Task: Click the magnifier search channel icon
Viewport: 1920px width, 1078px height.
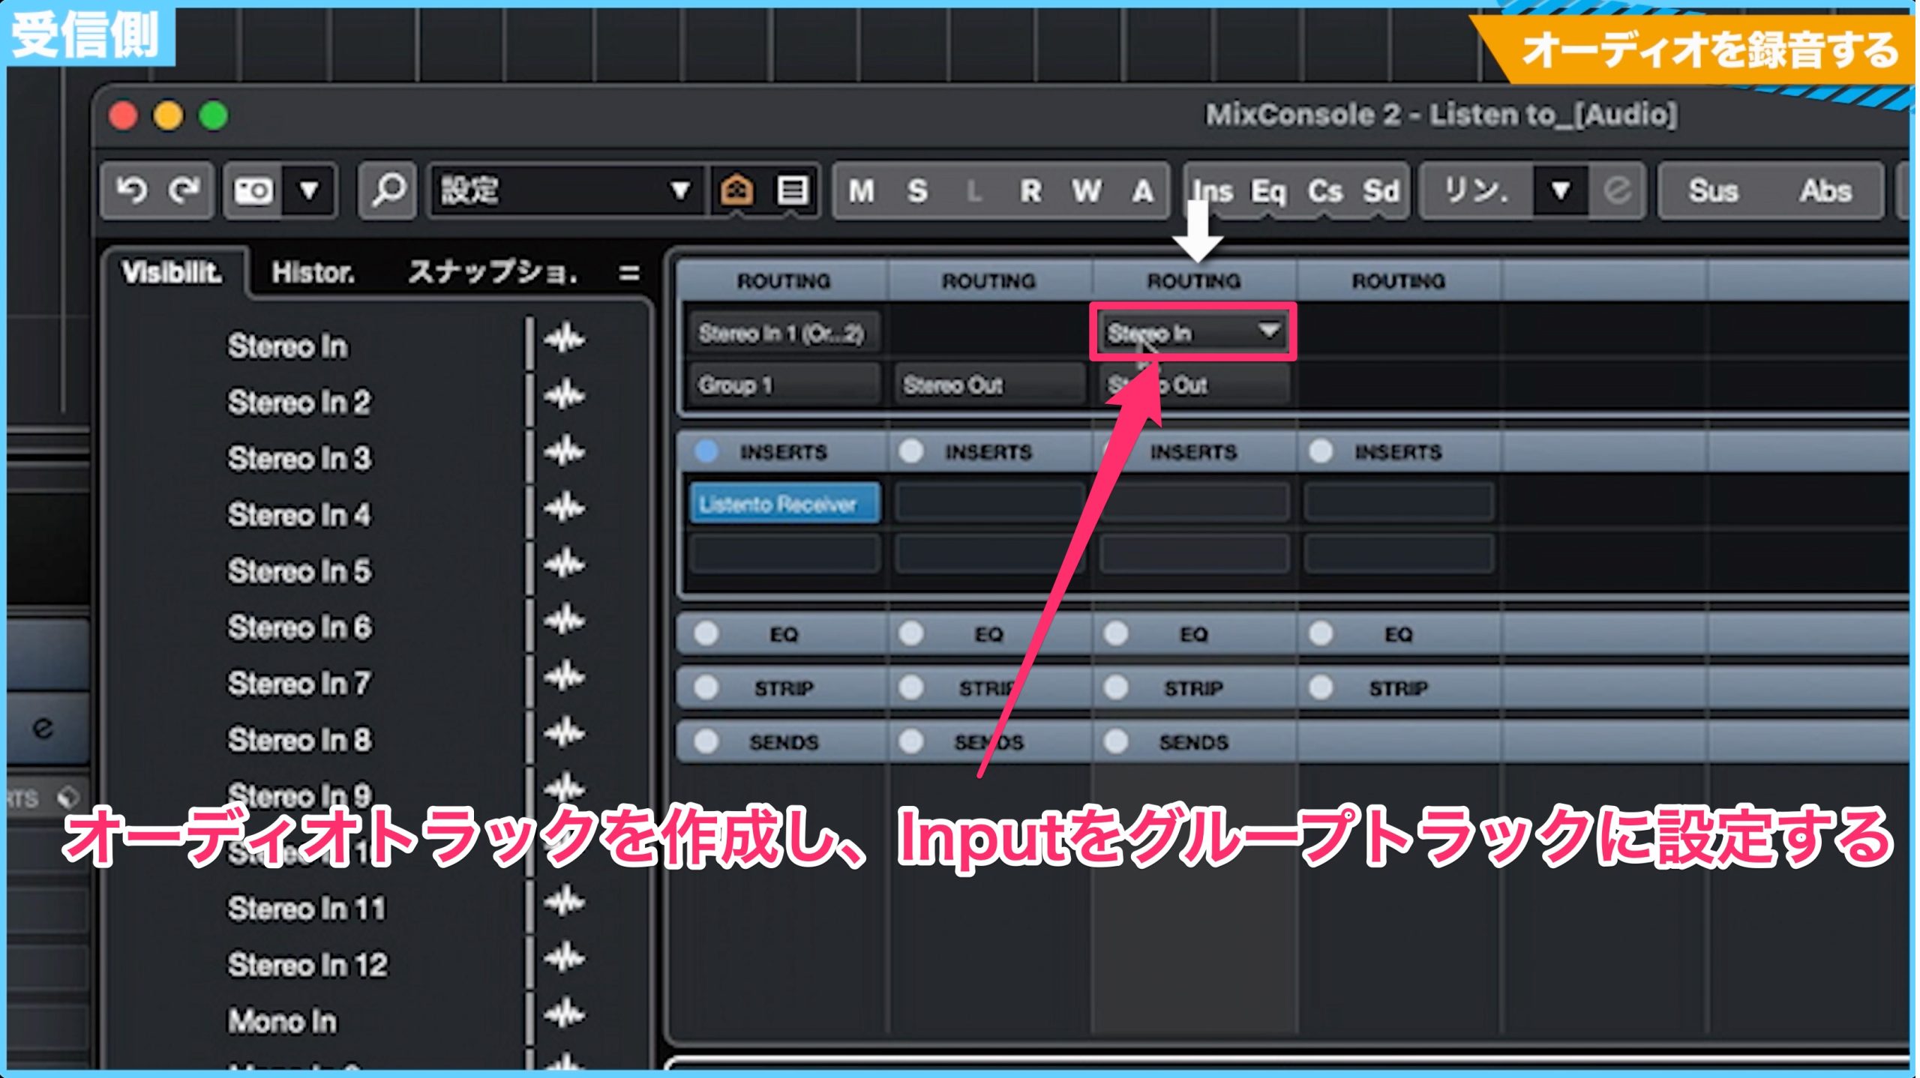Action: pyautogui.click(x=388, y=190)
